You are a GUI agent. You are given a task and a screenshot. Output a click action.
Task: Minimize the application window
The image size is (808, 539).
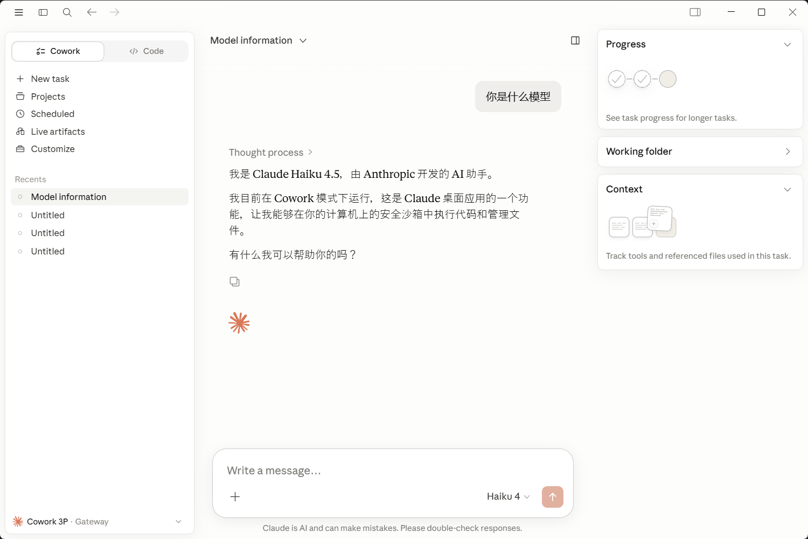point(731,12)
